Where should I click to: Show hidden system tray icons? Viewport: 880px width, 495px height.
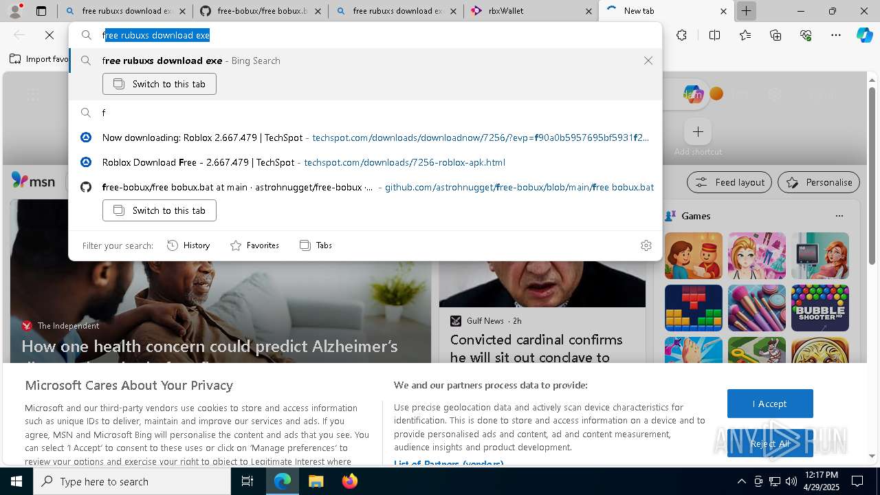click(741, 481)
